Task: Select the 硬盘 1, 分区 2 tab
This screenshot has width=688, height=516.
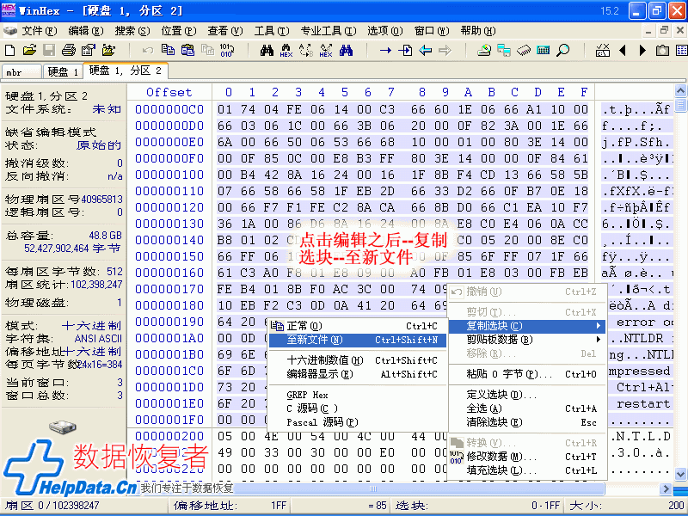Action: coord(126,71)
